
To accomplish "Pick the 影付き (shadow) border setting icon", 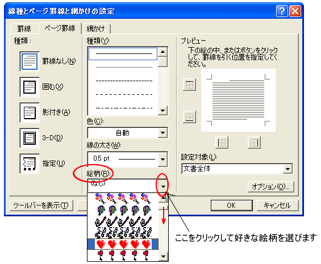I will click(30, 112).
